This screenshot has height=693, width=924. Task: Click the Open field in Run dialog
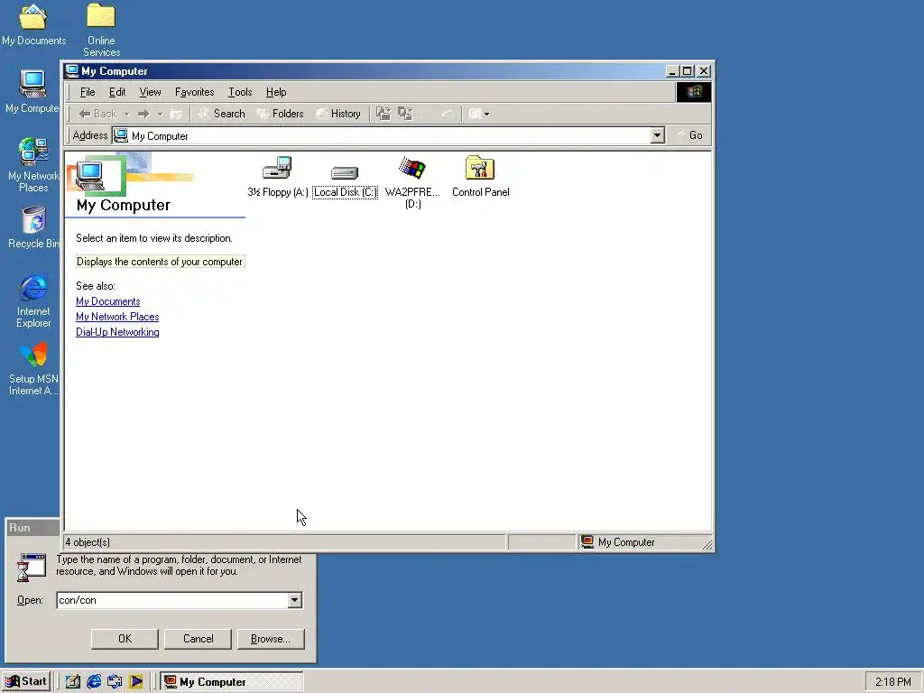172,600
